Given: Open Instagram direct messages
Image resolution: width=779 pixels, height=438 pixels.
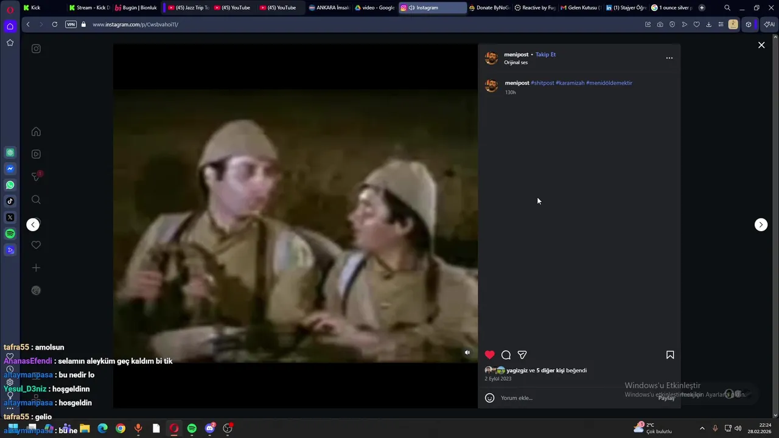Looking at the screenshot, I should [x=36, y=176].
